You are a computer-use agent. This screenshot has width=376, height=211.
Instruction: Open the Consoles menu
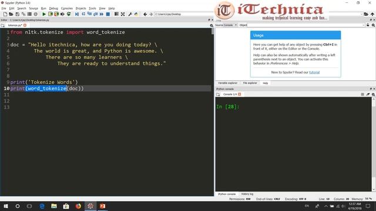pyautogui.click(x=66, y=8)
